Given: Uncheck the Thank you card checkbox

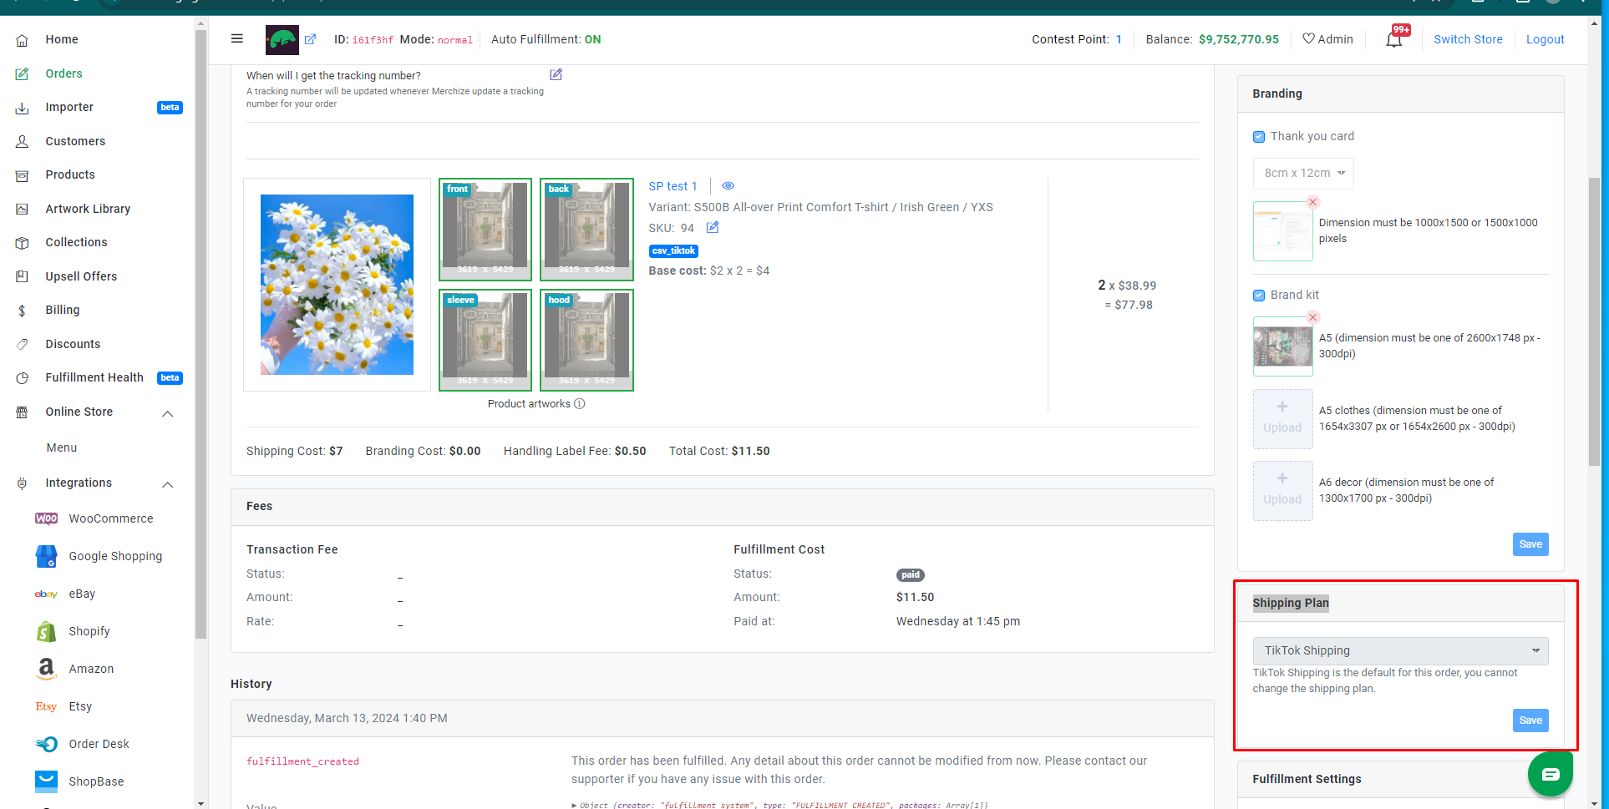Looking at the screenshot, I should [x=1259, y=137].
